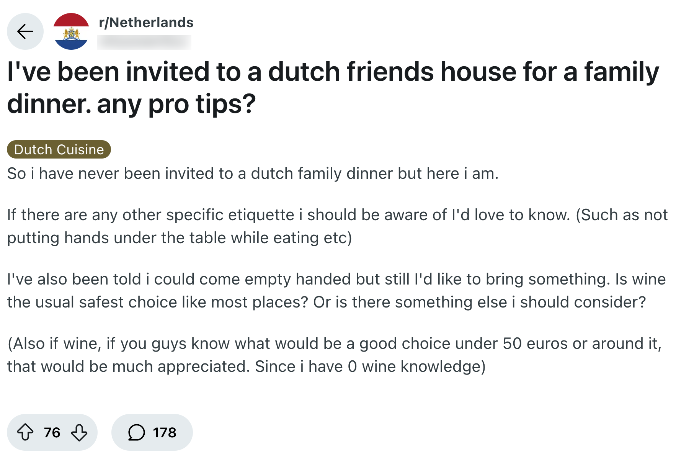The width and height of the screenshot is (676, 458).
Task: Click the 178 comment count
Action: coord(165,432)
